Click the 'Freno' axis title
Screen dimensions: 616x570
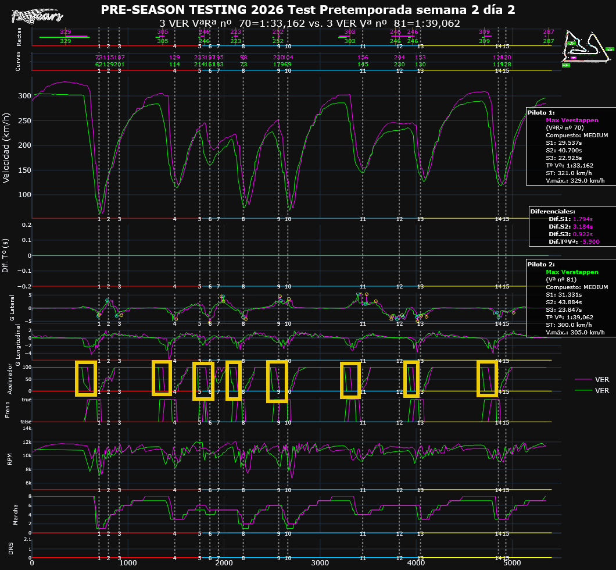click(7, 409)
